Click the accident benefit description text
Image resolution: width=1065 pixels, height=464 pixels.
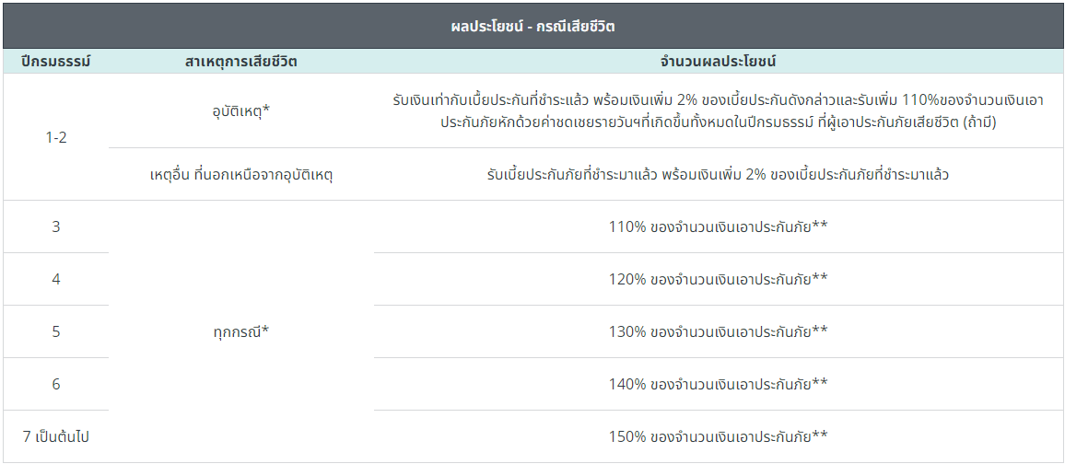coord(718,111)
